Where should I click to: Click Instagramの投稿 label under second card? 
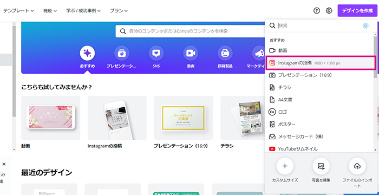coord(104,146)
